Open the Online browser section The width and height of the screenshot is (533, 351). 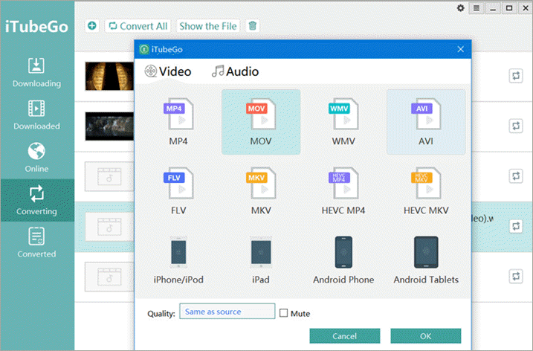tap(36, 158)
